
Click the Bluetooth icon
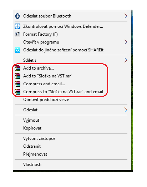17,16
